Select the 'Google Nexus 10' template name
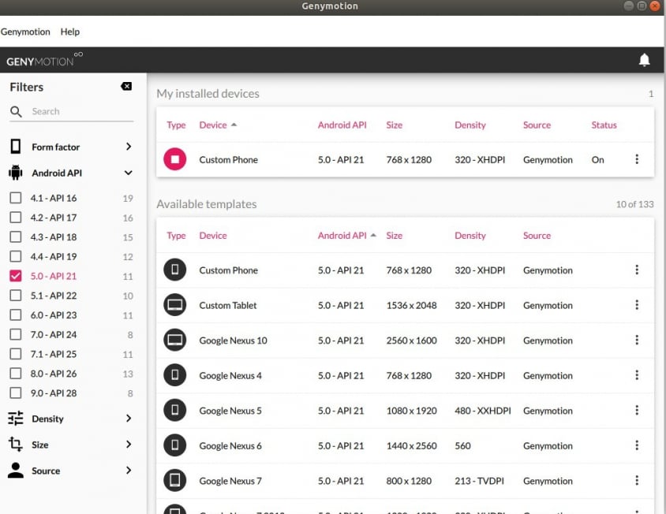Screen dimensions: 666x514 click(x=233, y=341)
